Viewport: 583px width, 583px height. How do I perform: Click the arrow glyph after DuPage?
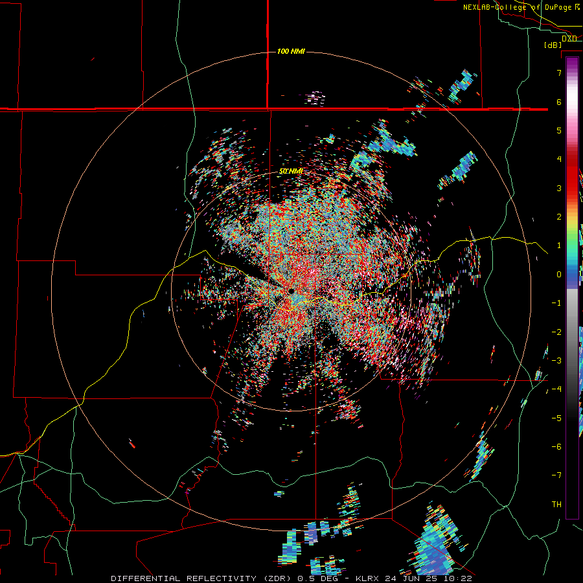[x=577, y=7]
